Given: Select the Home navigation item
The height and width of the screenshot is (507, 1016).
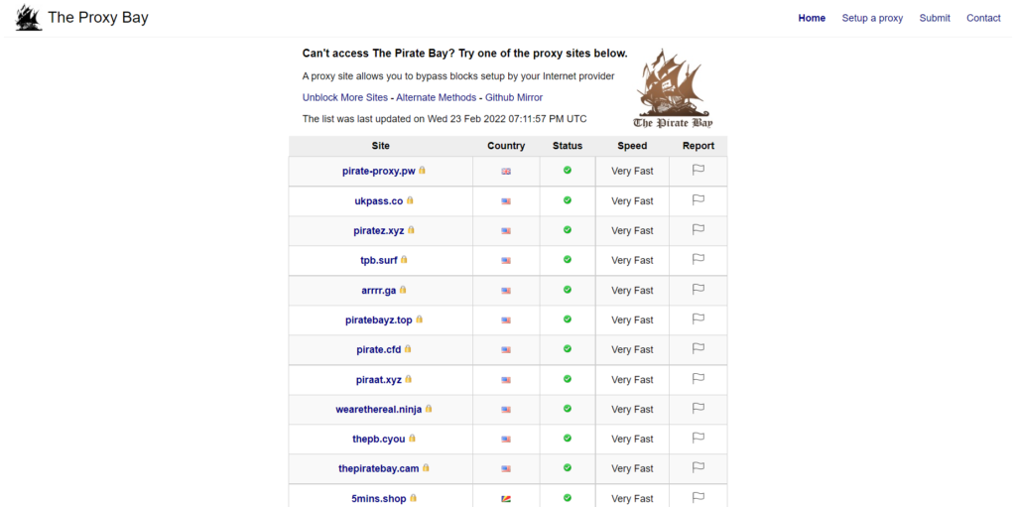Looking at the screenshot, I should (812, 18).
